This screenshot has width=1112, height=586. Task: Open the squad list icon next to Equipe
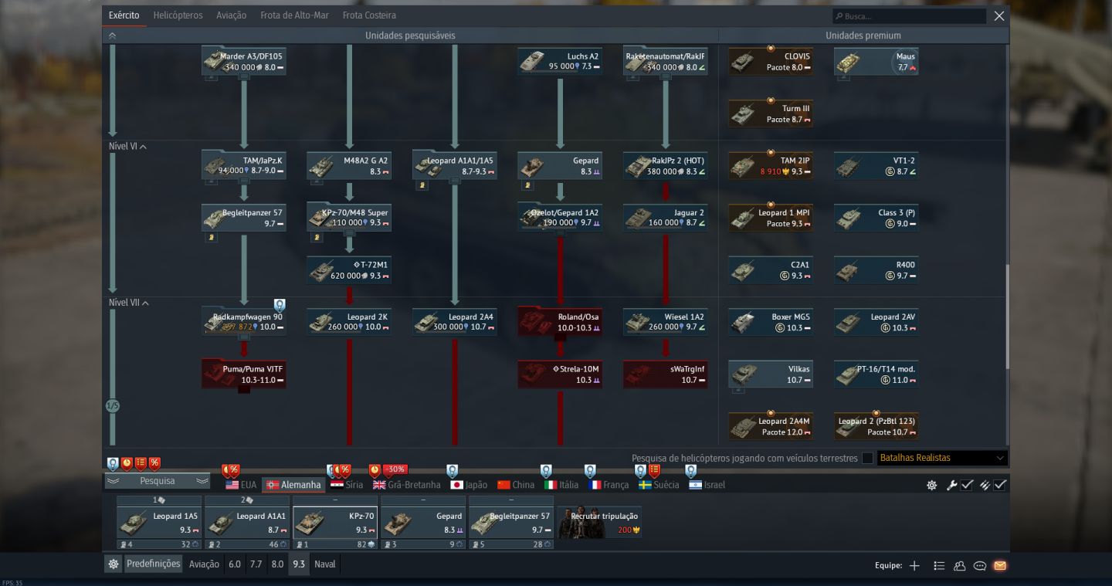939,566
